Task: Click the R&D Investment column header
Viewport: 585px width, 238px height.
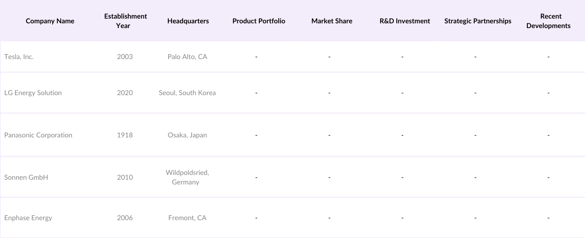Action: 405,21
